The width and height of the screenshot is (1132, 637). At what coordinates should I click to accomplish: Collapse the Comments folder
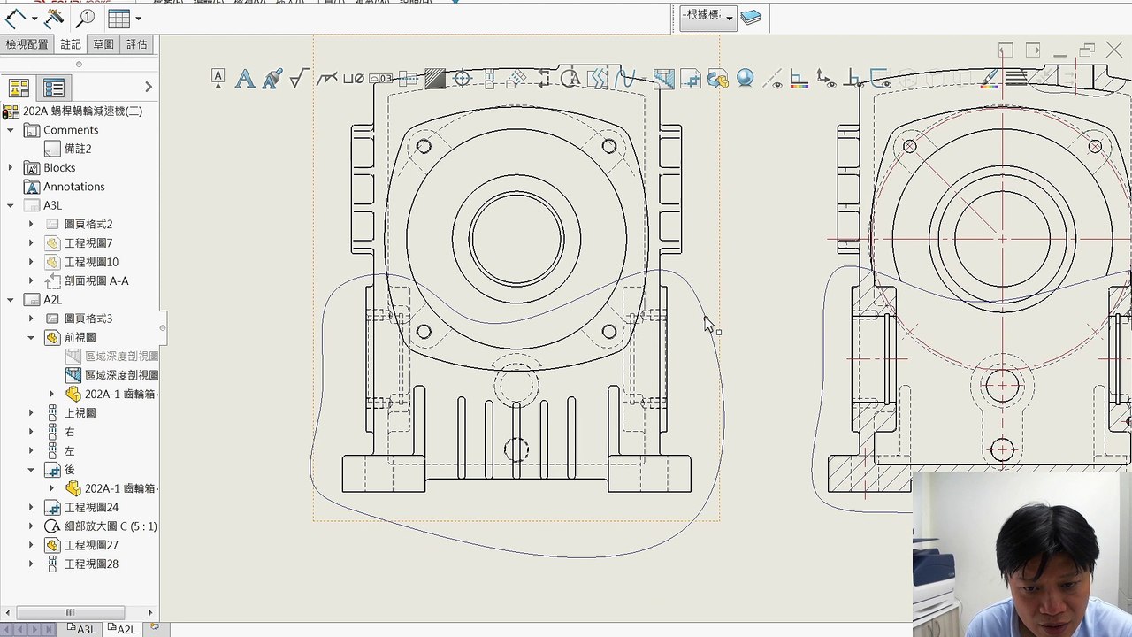(x=11, y=130)
